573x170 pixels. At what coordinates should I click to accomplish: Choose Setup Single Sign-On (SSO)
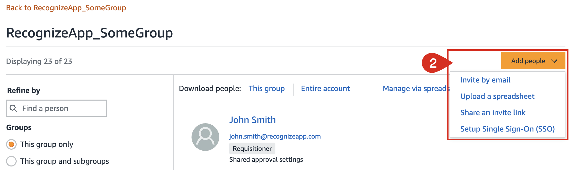point(507,129)
